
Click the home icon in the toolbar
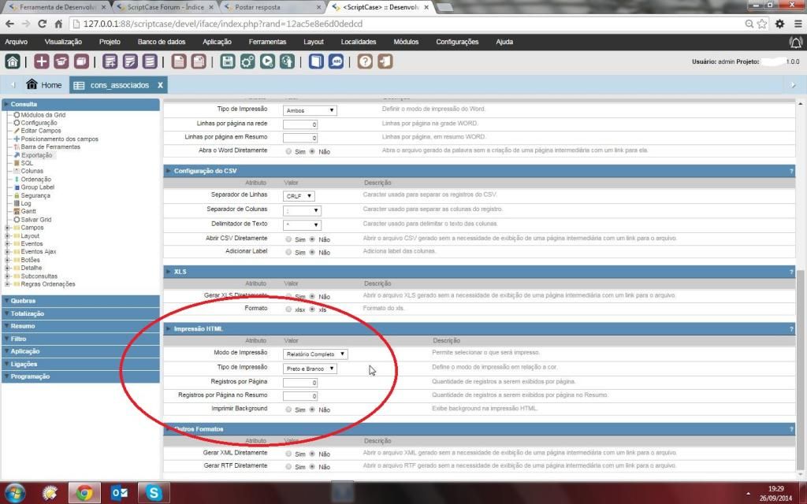pyautogui.click(x=13, y=61)
